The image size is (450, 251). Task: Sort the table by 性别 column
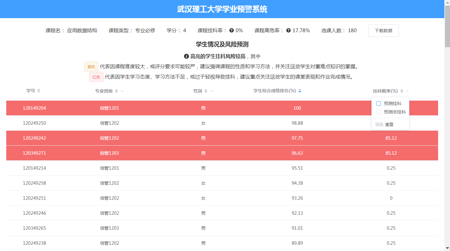pos(206,91)
